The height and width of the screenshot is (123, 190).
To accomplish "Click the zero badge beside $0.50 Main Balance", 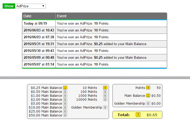I will [x=65, y=92].
